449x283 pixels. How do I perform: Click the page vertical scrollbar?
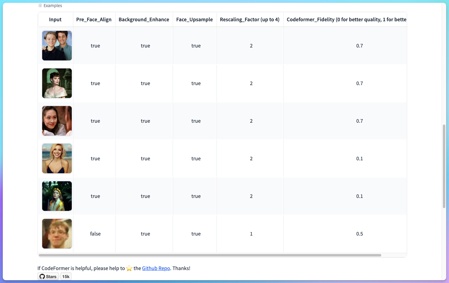tap(444, 166)
